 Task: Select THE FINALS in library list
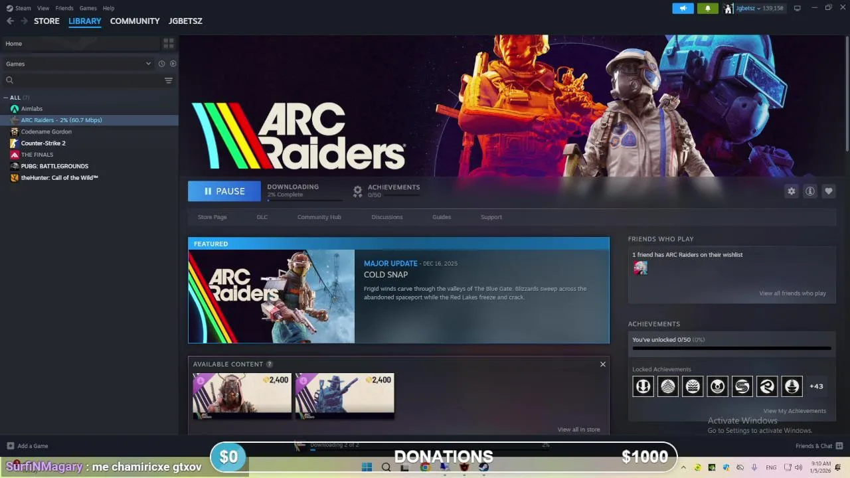[89, 155]
